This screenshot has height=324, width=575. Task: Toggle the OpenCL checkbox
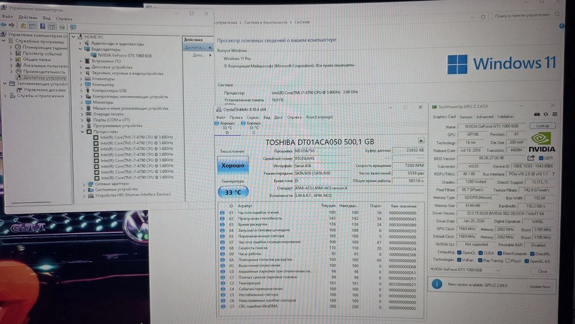459,253
